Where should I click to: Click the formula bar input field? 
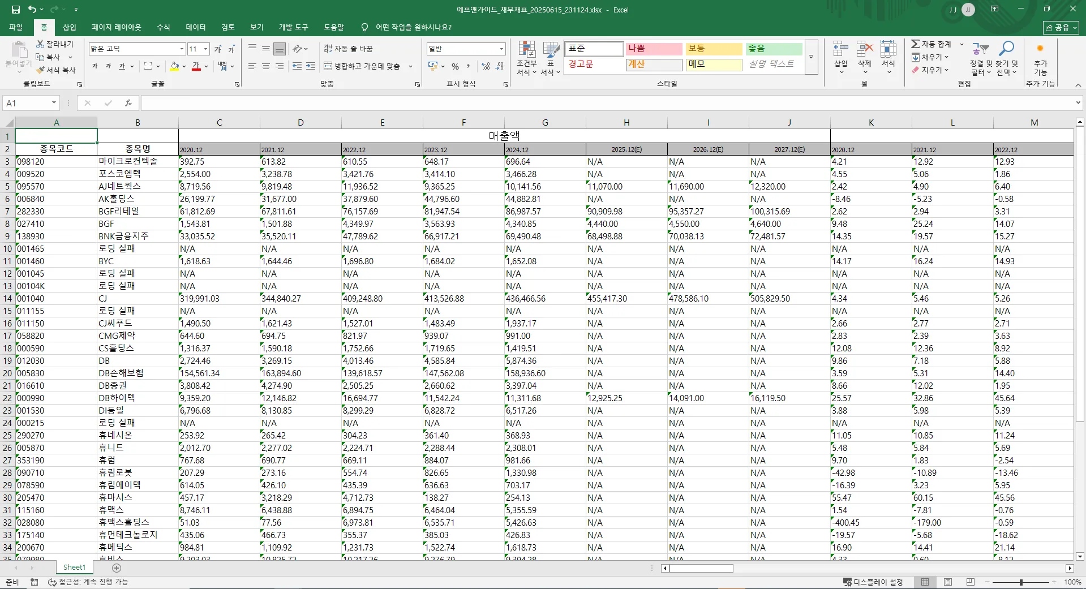607,103
